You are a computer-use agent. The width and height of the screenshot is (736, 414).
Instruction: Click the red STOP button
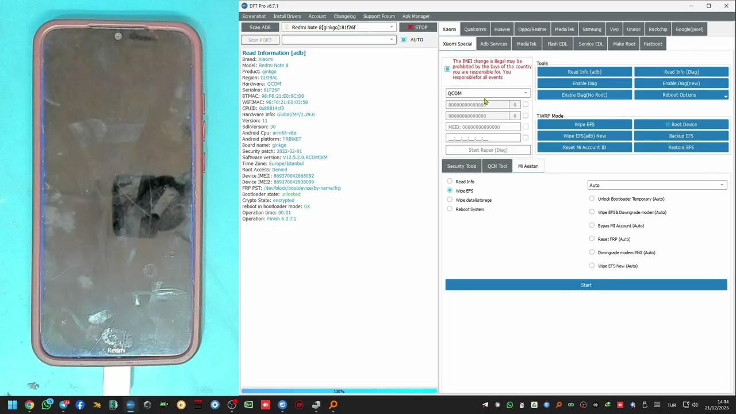tap(417, 27)
